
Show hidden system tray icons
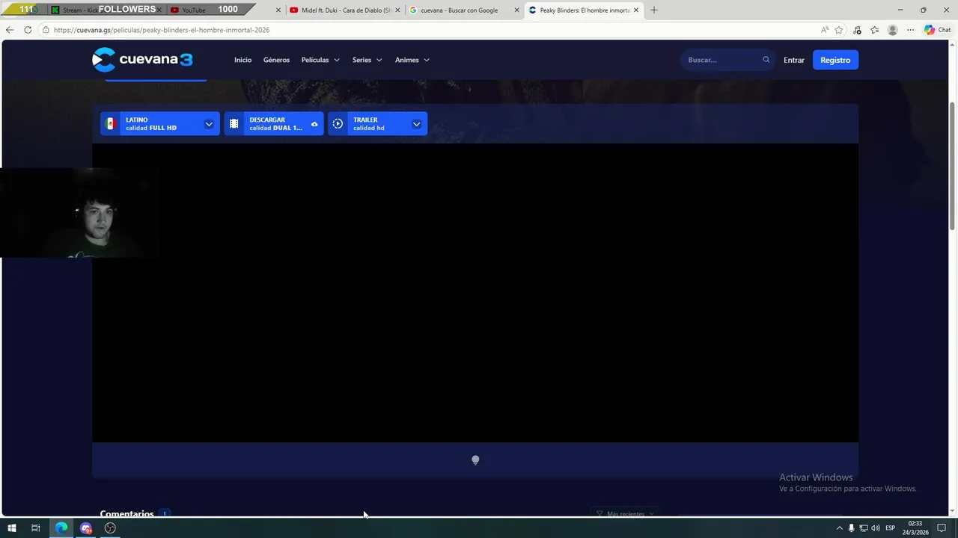839,528
